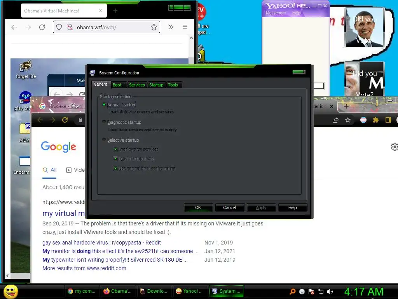The width and height of the screenshot is (398, 299).
Task: Bookmark the Chrome page with the star
Action: [x=348, y=120]
